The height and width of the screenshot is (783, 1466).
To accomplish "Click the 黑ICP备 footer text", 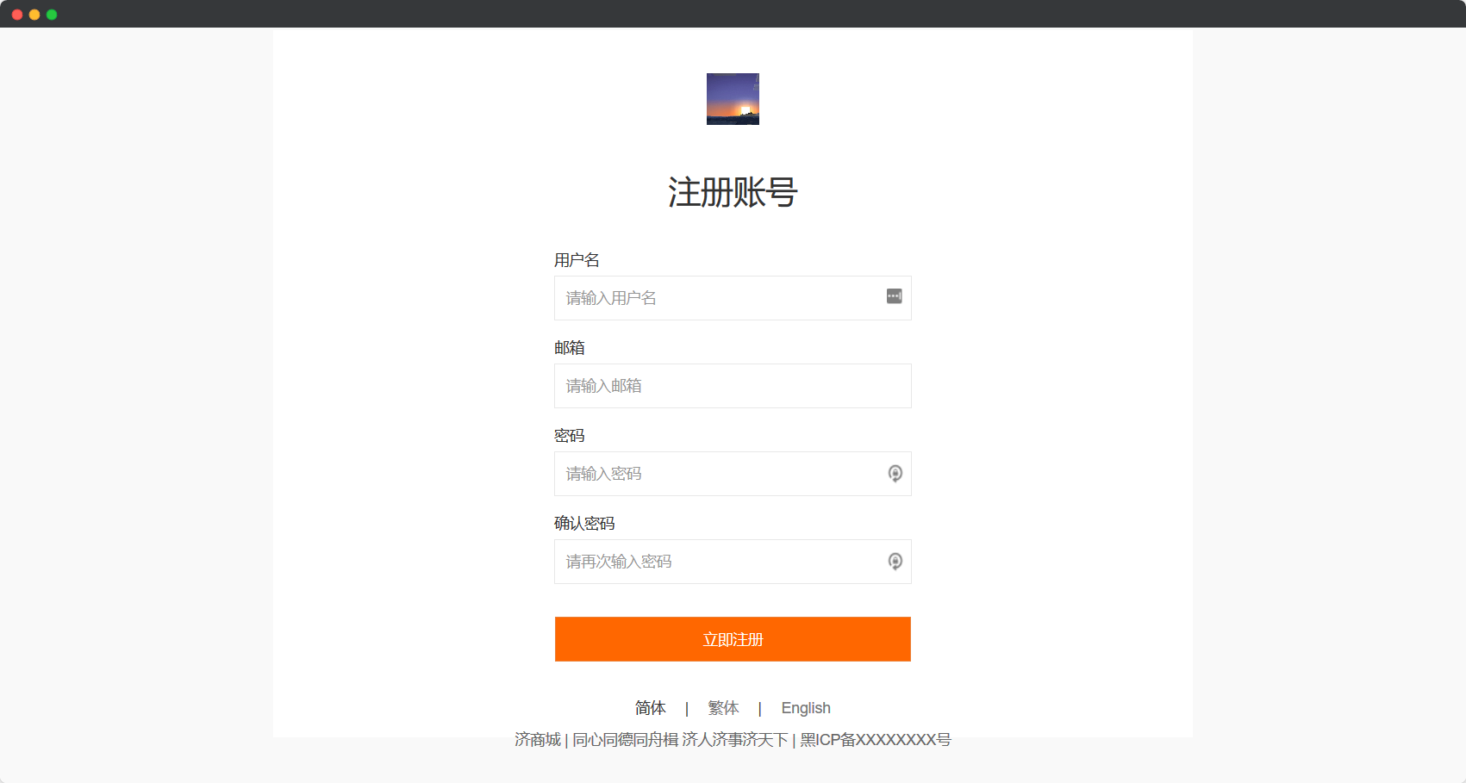I will click(876, 740).
